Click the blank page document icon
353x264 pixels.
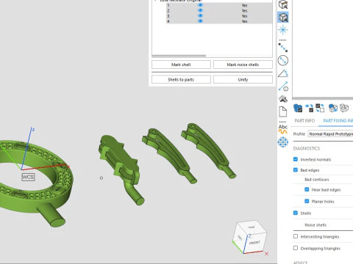pos(283,111)
